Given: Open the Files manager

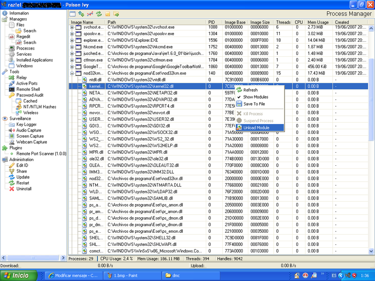Looking at the screenshot, I should [x=20, y=25].
